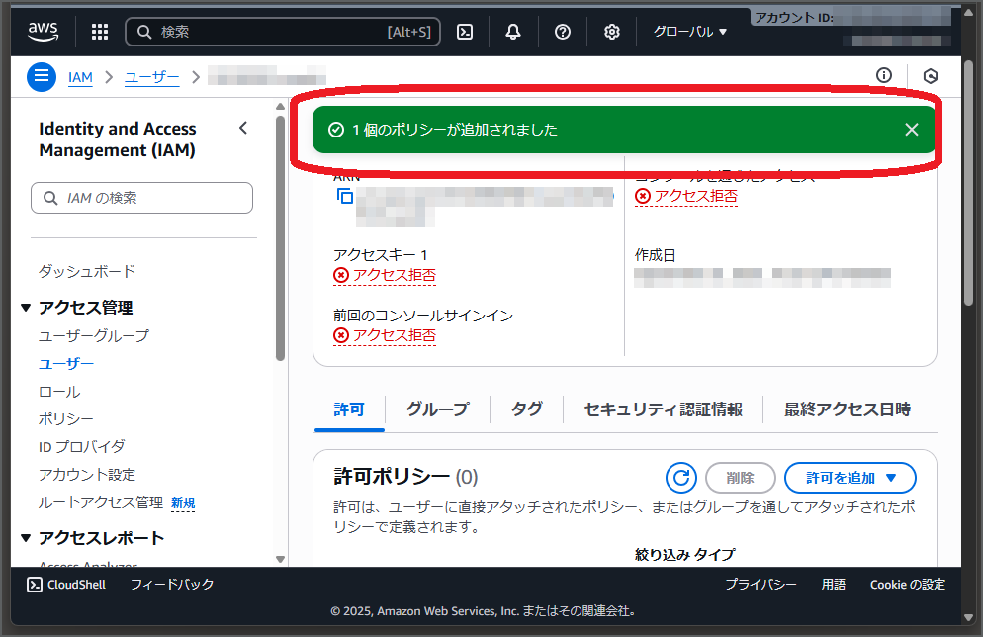The image size is (983, 637).
Task: Copy the ARN with copy icon
Action: pos(345,196)
